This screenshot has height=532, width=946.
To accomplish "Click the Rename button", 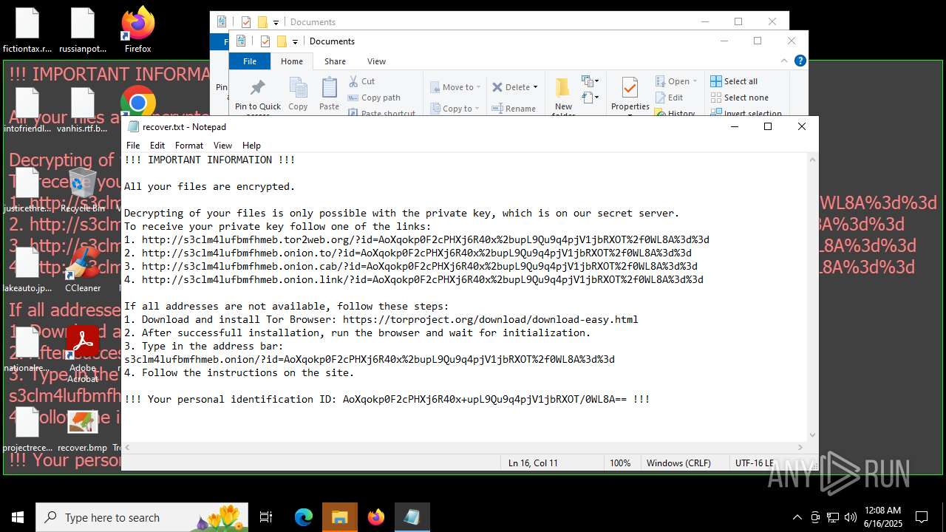I will pyautogui.click(x=514, y=109).
